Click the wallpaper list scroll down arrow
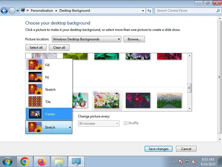This screenshot has width=222, height=167. point(190,109)
